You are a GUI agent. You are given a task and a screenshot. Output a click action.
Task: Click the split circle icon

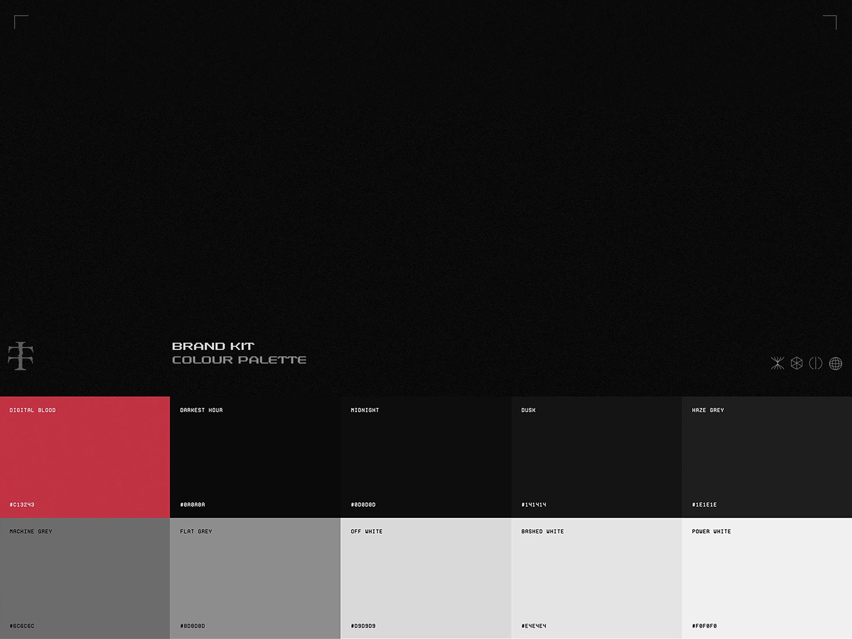click(816, 363)
